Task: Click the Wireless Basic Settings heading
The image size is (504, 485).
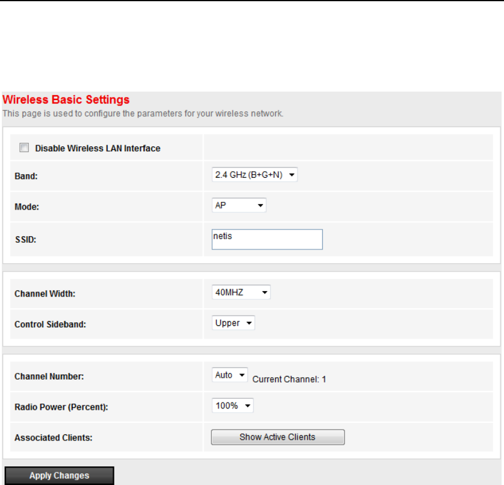Action: (x=66, y=99)
